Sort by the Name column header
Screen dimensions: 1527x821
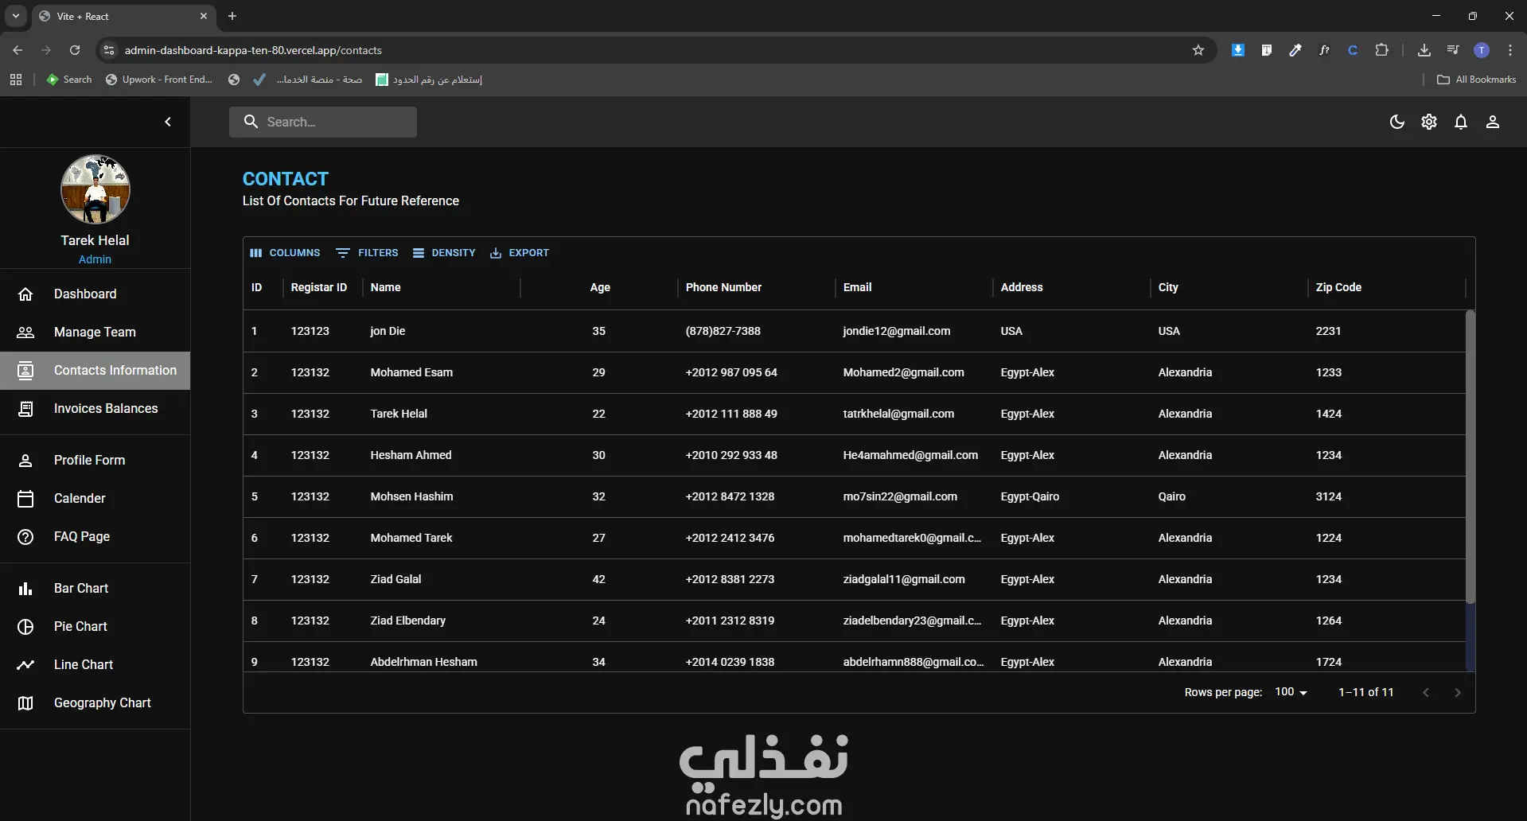(x=385, y=287)
